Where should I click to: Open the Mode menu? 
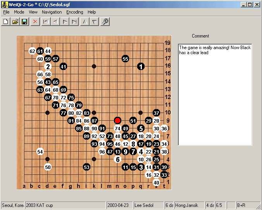(19, 12)
